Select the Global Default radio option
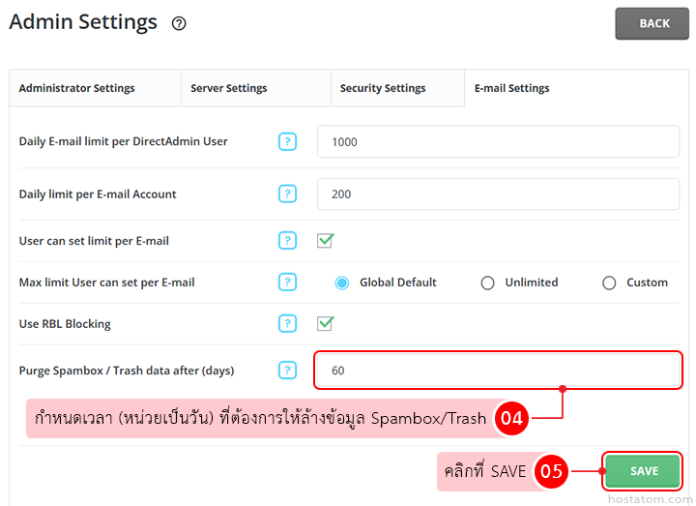This screenshot has height=506, width=696. tap(342, 283)
